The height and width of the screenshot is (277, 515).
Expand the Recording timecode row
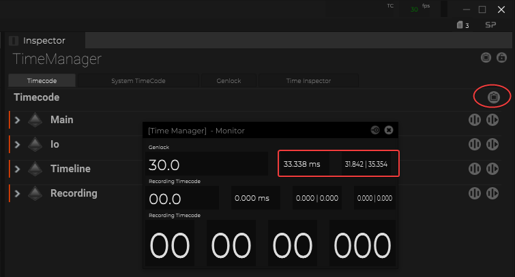coord(18,194)
